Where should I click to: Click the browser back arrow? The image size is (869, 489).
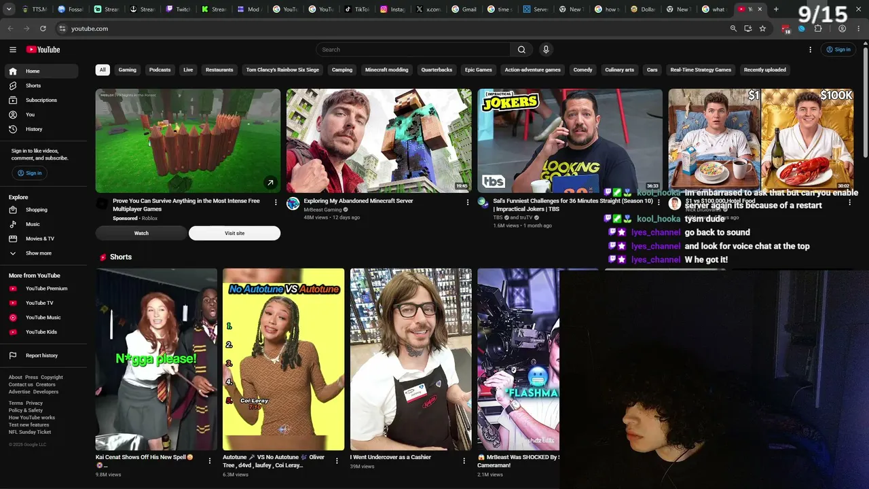[x=10, y=29]
